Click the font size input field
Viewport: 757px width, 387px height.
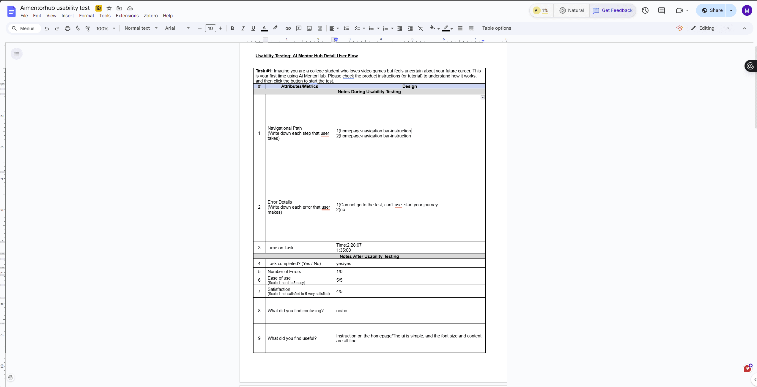[x=210, y=28]
